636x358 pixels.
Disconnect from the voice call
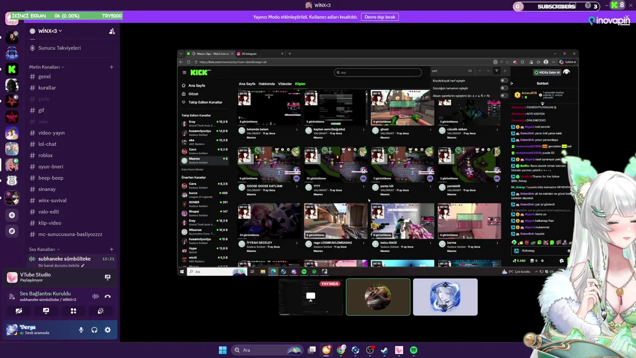[107, 296]
